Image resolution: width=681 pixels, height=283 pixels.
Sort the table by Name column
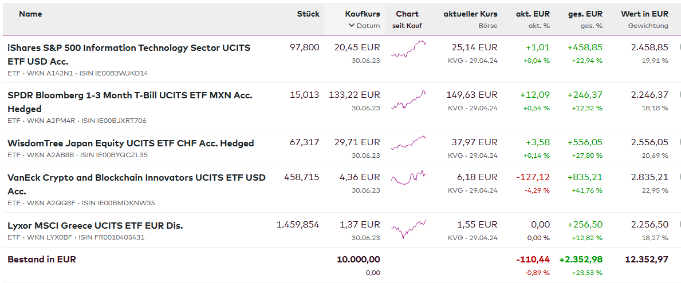coord(30,14)
